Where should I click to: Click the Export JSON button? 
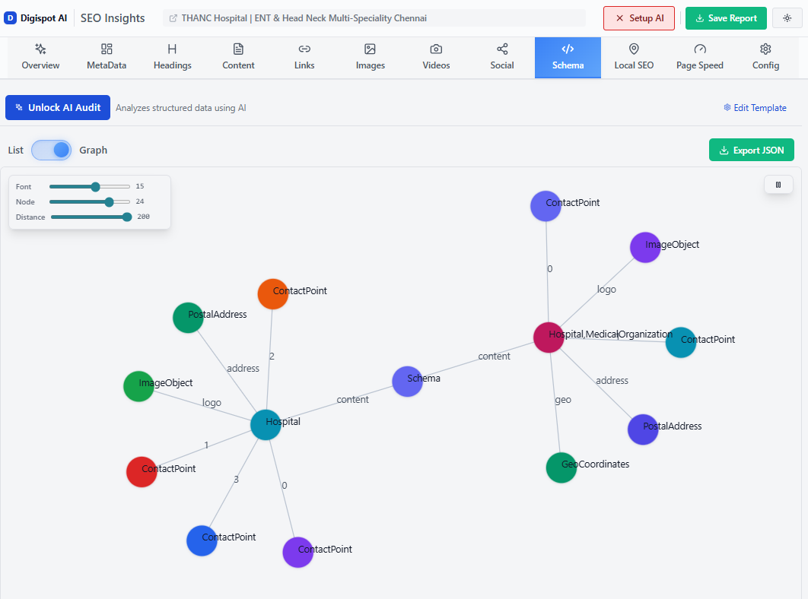coord(751,150)
